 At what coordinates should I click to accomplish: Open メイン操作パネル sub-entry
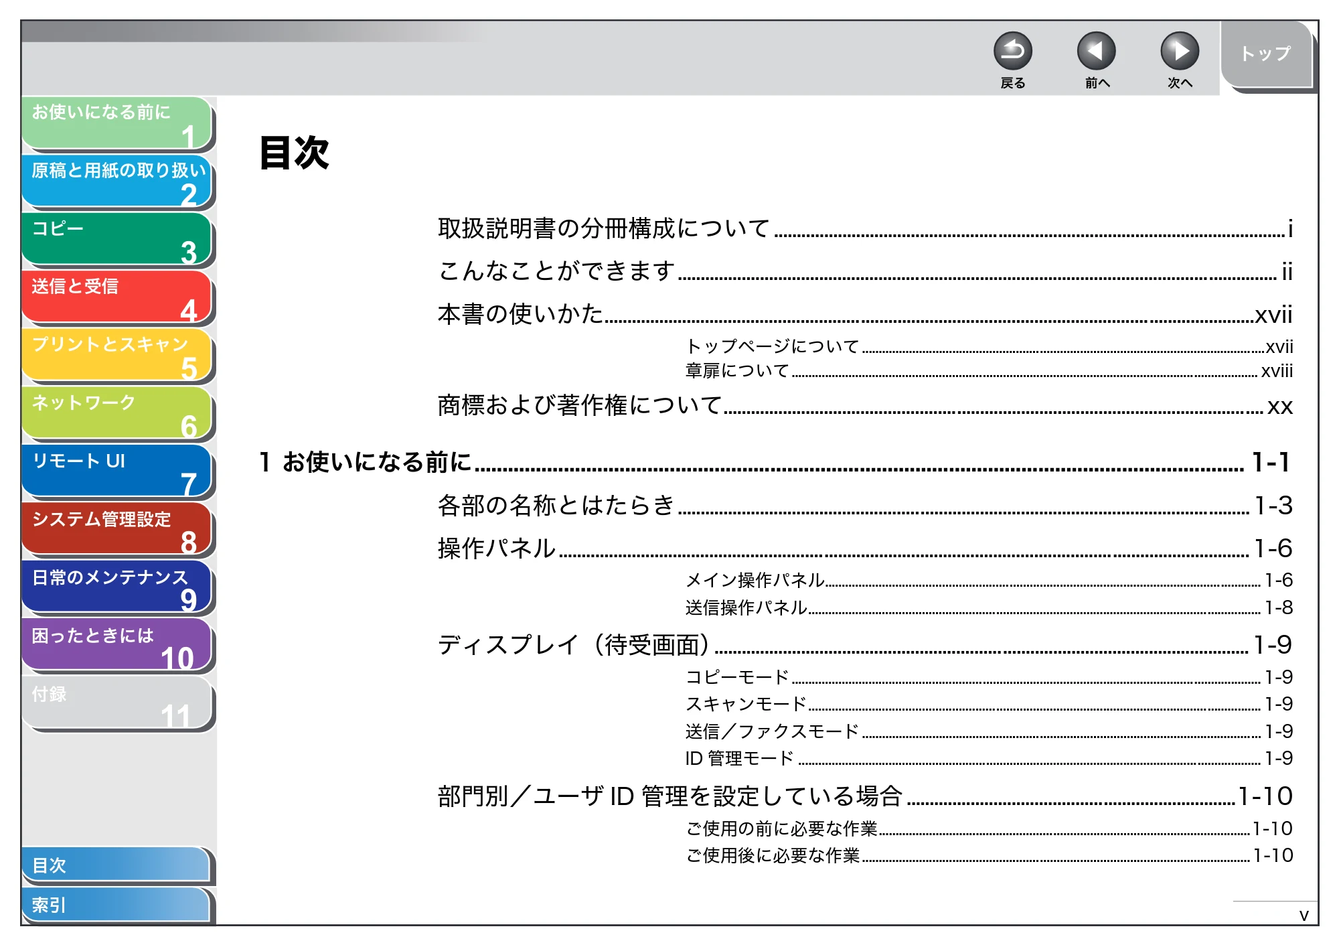[x=989, y=580]
